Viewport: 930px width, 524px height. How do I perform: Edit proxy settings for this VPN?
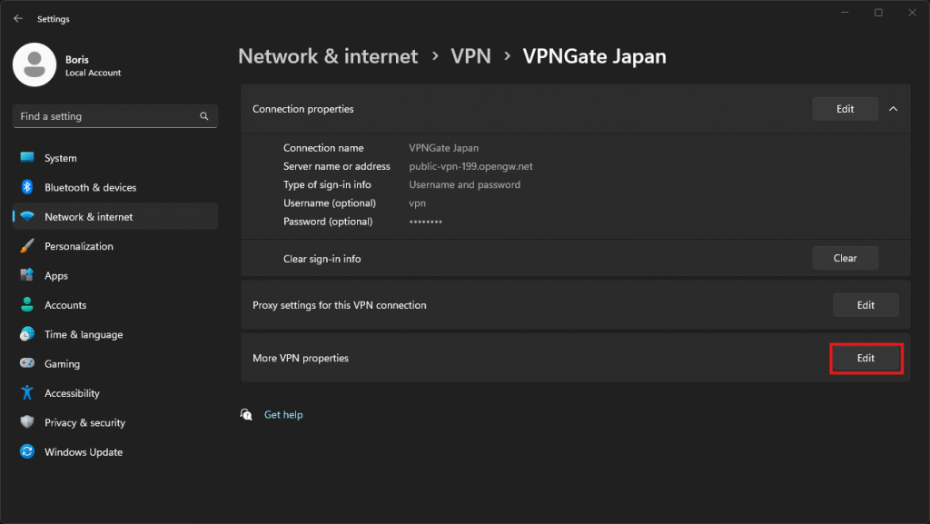866,305
